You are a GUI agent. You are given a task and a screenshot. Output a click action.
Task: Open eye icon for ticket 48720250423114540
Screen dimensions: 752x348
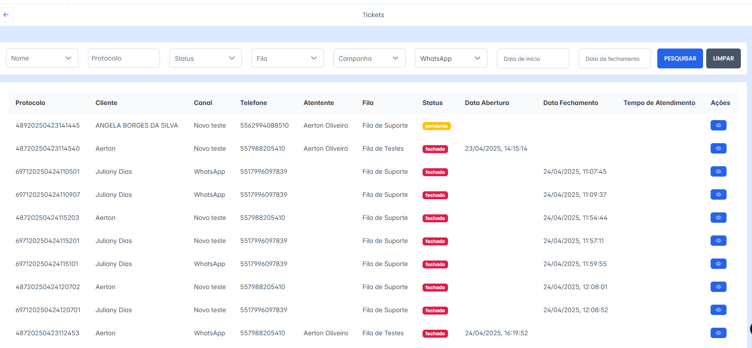point(718,148)
